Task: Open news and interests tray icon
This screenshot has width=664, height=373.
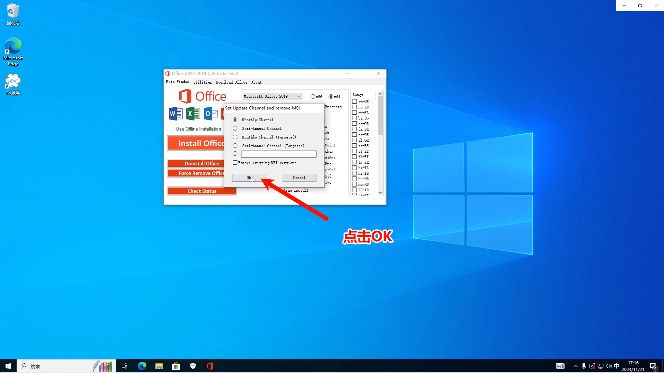Action: (x=560, y=366)
